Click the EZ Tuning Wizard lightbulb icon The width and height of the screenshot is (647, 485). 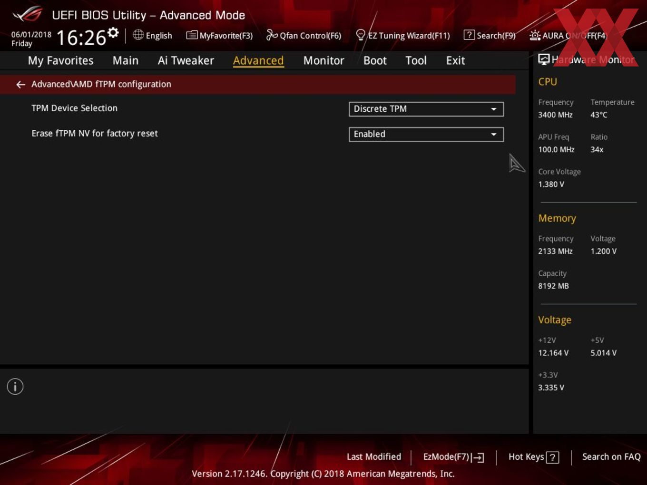coord(361,35)
